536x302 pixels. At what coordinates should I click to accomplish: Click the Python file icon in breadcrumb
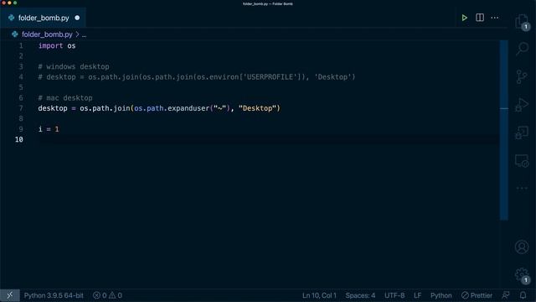click(14, 34)
